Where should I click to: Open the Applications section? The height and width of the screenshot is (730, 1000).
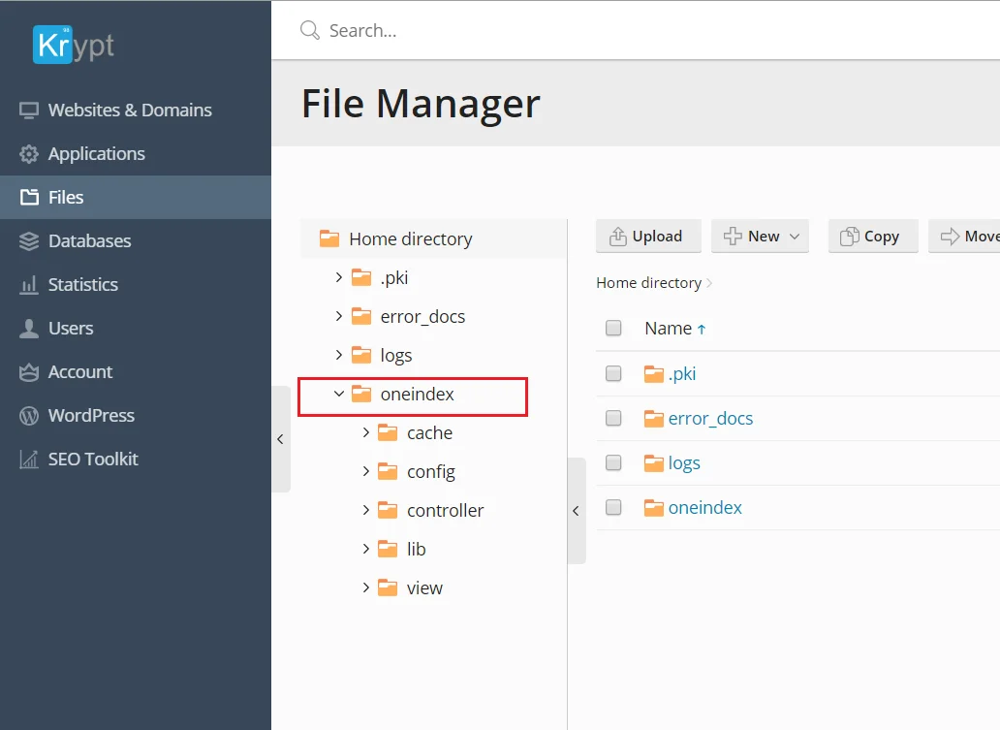136,154
